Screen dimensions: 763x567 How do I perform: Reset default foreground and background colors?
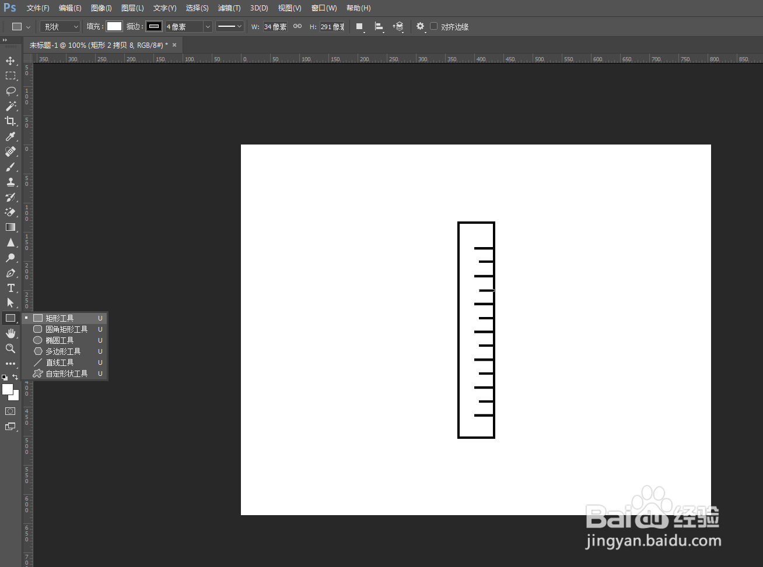coord(5,378)
